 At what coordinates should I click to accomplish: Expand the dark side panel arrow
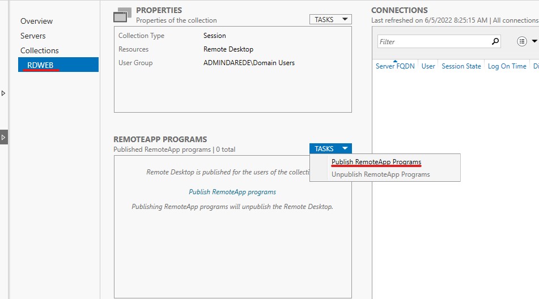3,137
